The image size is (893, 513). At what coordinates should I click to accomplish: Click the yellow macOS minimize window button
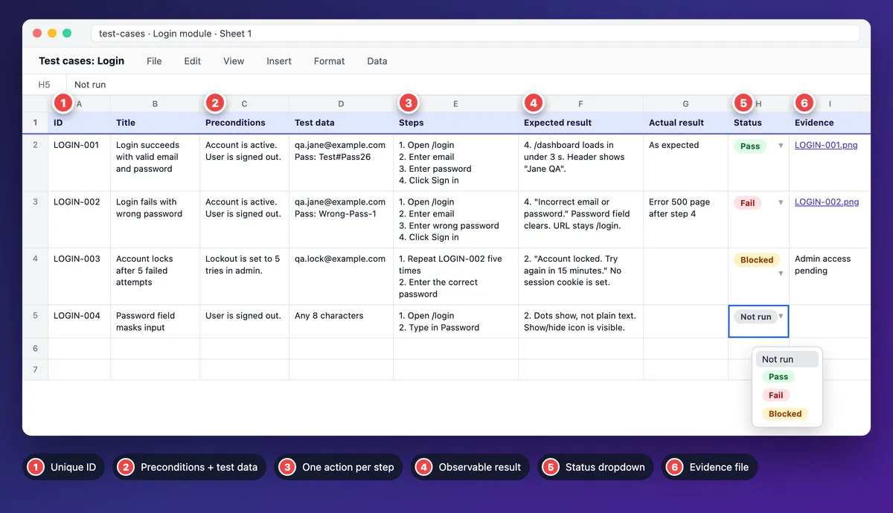pos(52,33)
